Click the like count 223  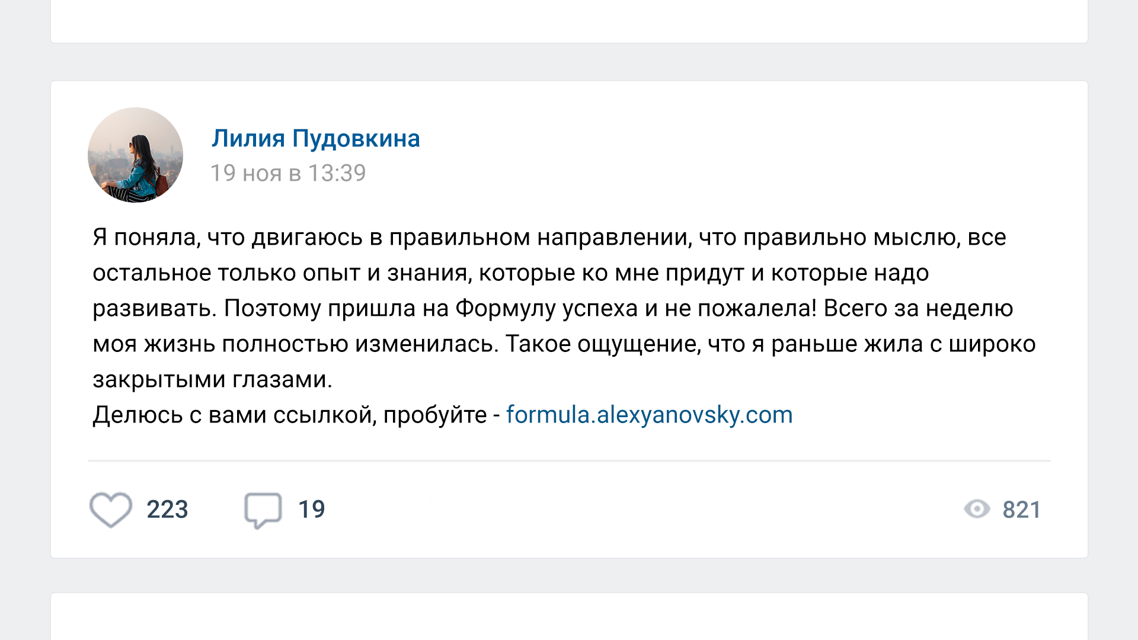tap(167, 510)
